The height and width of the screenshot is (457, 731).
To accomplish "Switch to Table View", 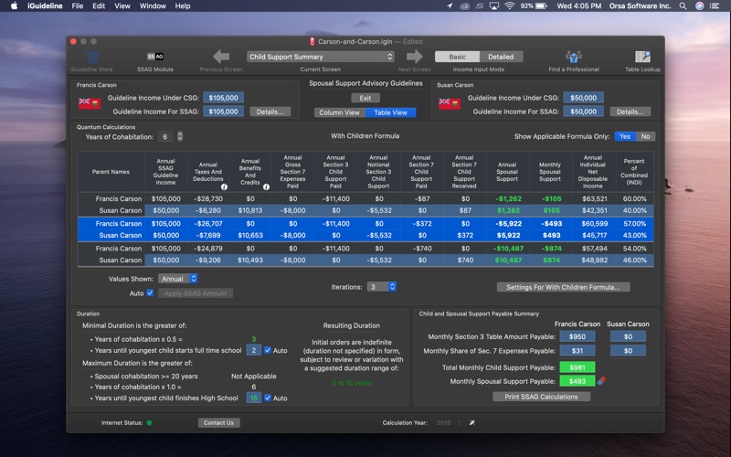I will tap(391, 112).
